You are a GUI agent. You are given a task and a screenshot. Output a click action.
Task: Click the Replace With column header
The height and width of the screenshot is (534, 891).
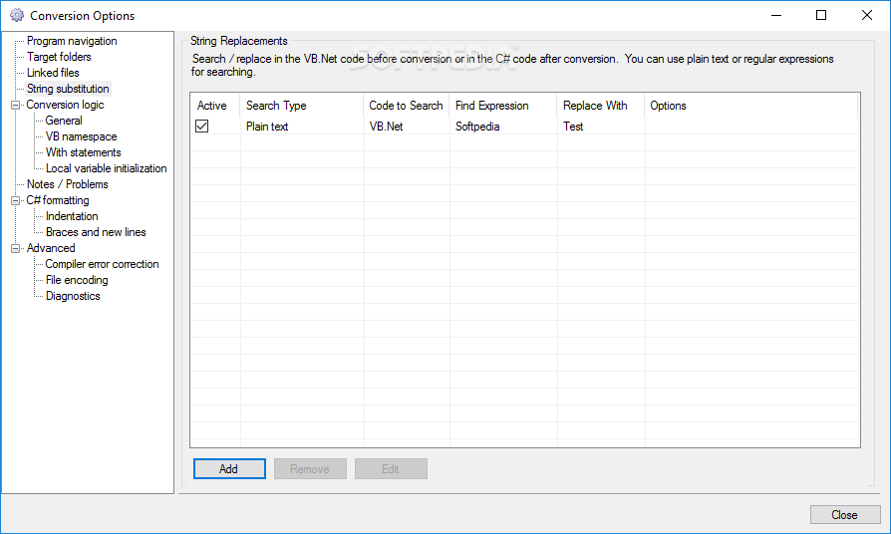coord(601,106)
